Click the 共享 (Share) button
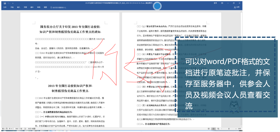The image size is (280, 132). click(x=237, y=7)
